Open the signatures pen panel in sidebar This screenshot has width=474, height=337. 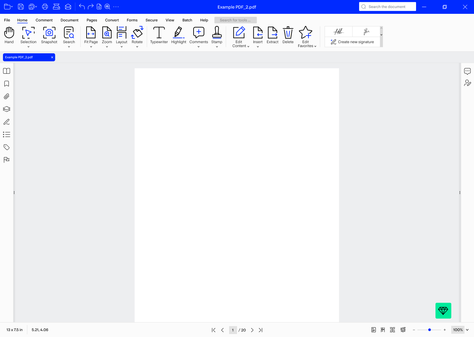click(7, 122)
